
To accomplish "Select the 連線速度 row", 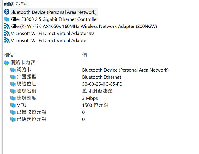I will 101,98.
